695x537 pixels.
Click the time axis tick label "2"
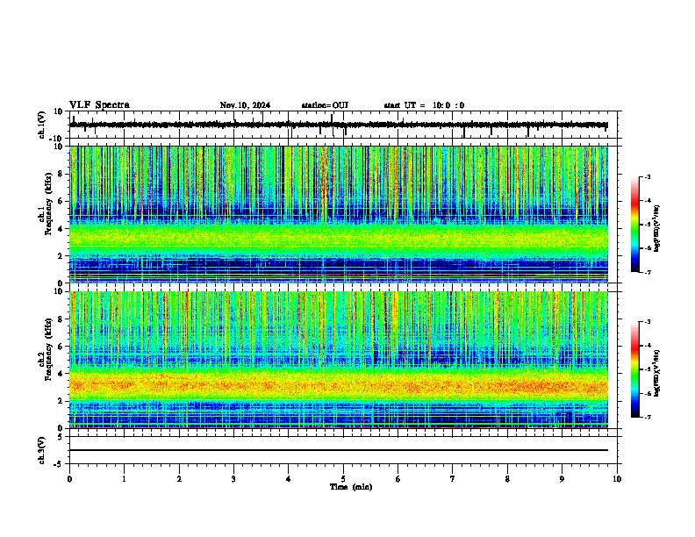tap(179, 479)
